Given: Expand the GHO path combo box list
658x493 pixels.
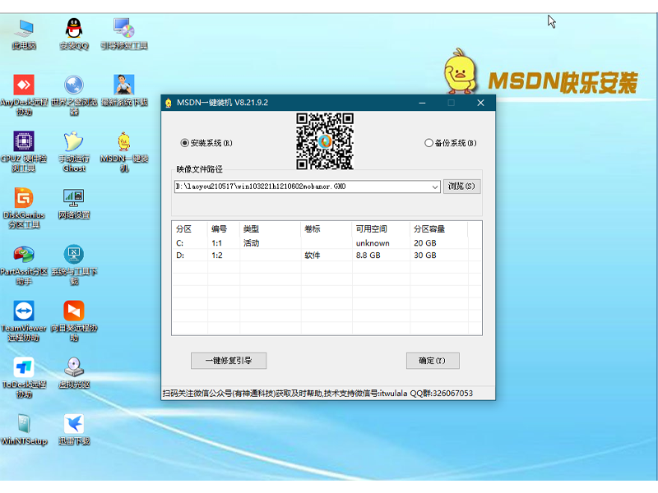Looking at the screenshot, I should pyautogui.click(x=437, y=187).
